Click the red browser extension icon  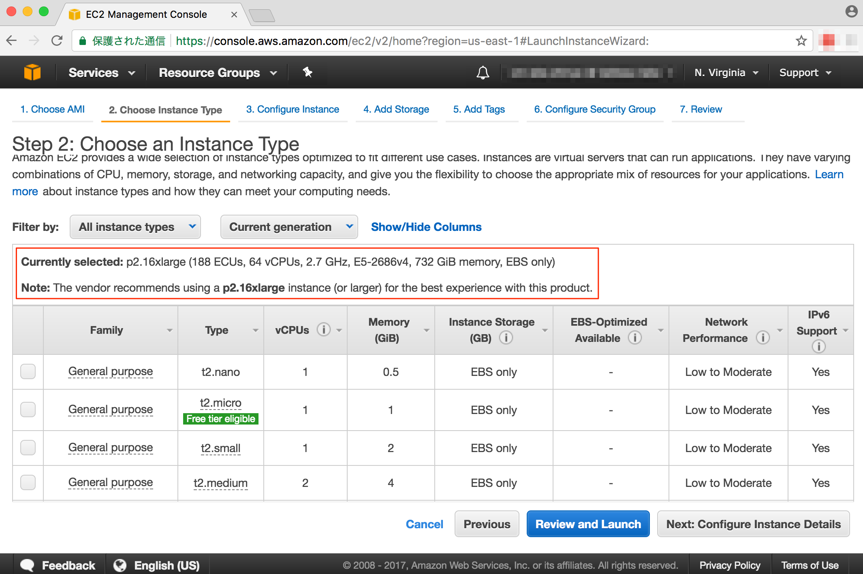(x=828, y=41)
